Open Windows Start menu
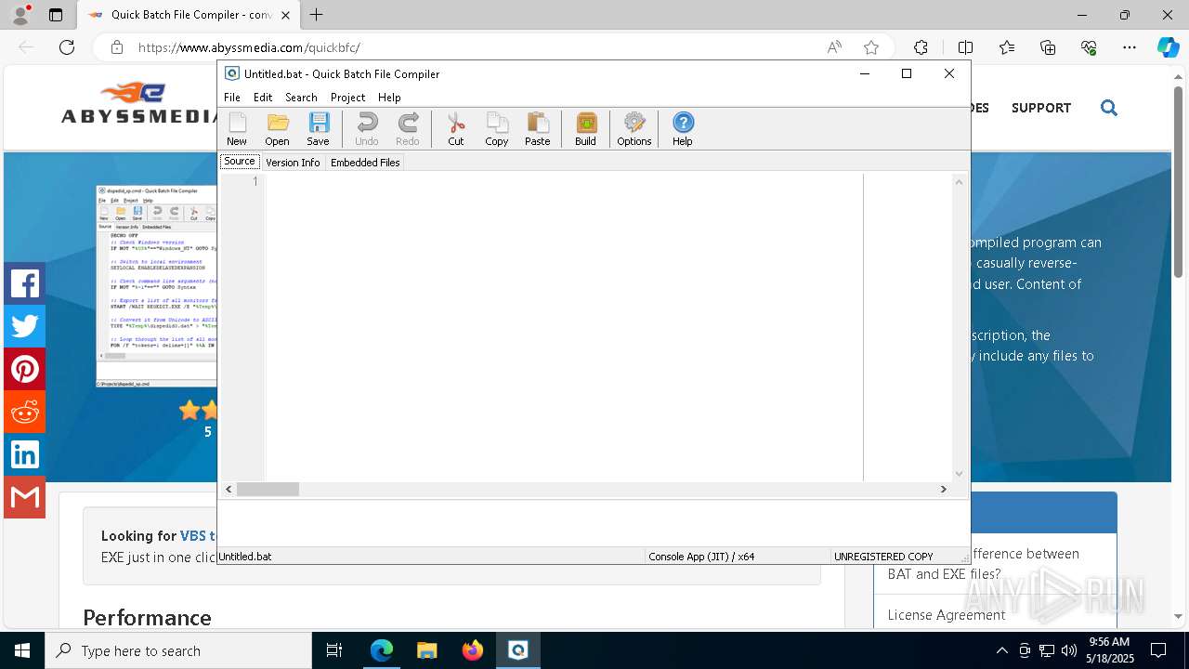1189x669 pixels. (x=22, y=650)
